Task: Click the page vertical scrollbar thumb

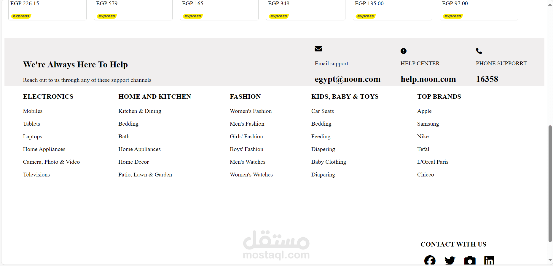Action: click(550, 184)
